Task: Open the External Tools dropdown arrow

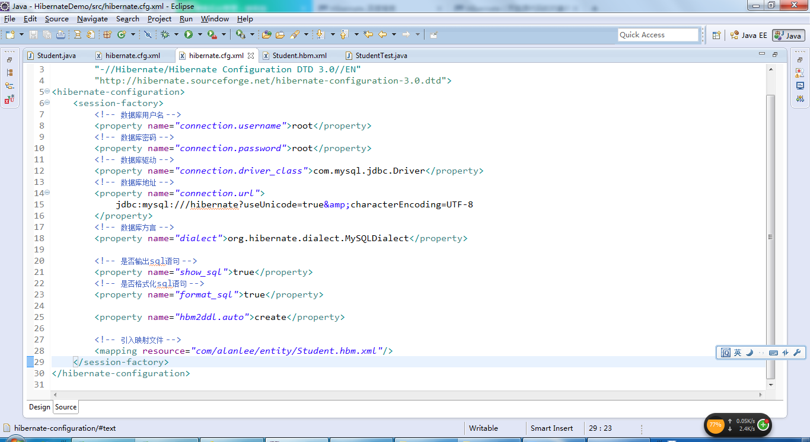Action: pyautogui.click(x=252, y=35)
